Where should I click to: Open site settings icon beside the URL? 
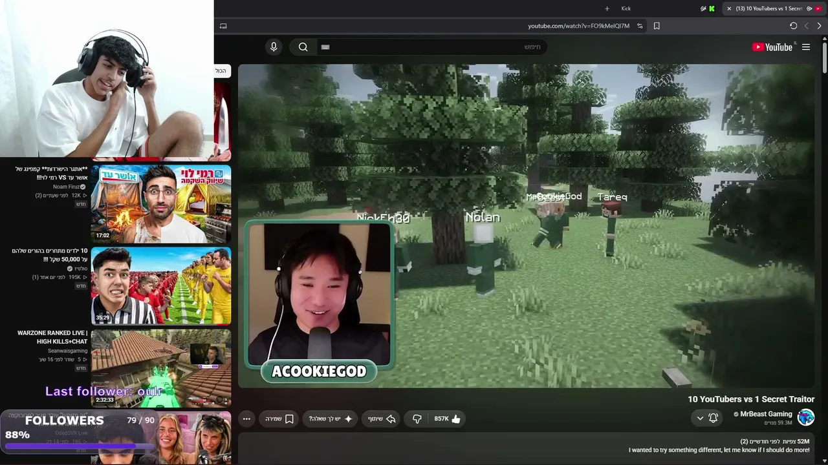click(x=640, y=26)
